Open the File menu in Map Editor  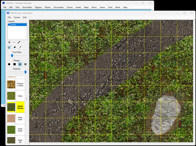click(9, 17)
